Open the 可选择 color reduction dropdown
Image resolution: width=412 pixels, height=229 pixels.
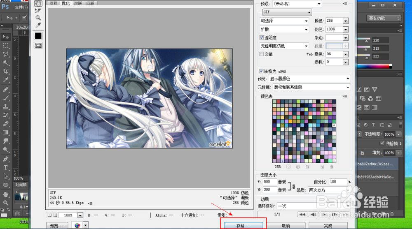point(284,21)
